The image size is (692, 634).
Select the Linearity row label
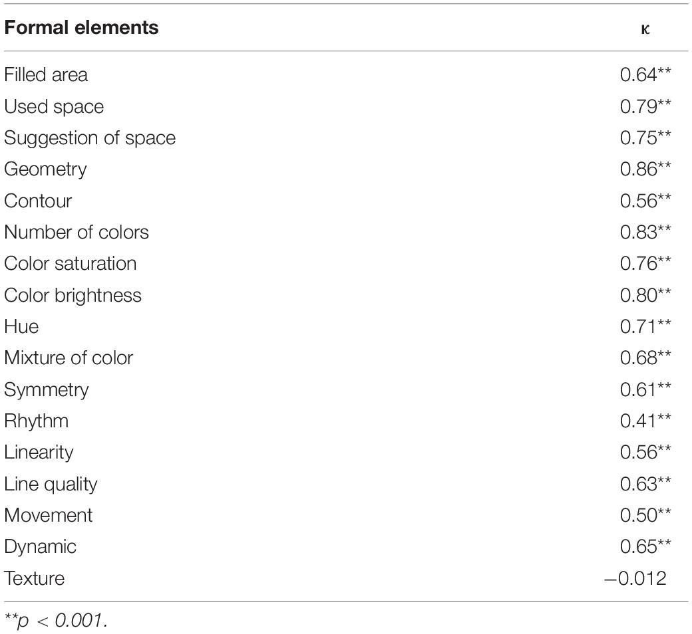(x=39, y=453)
